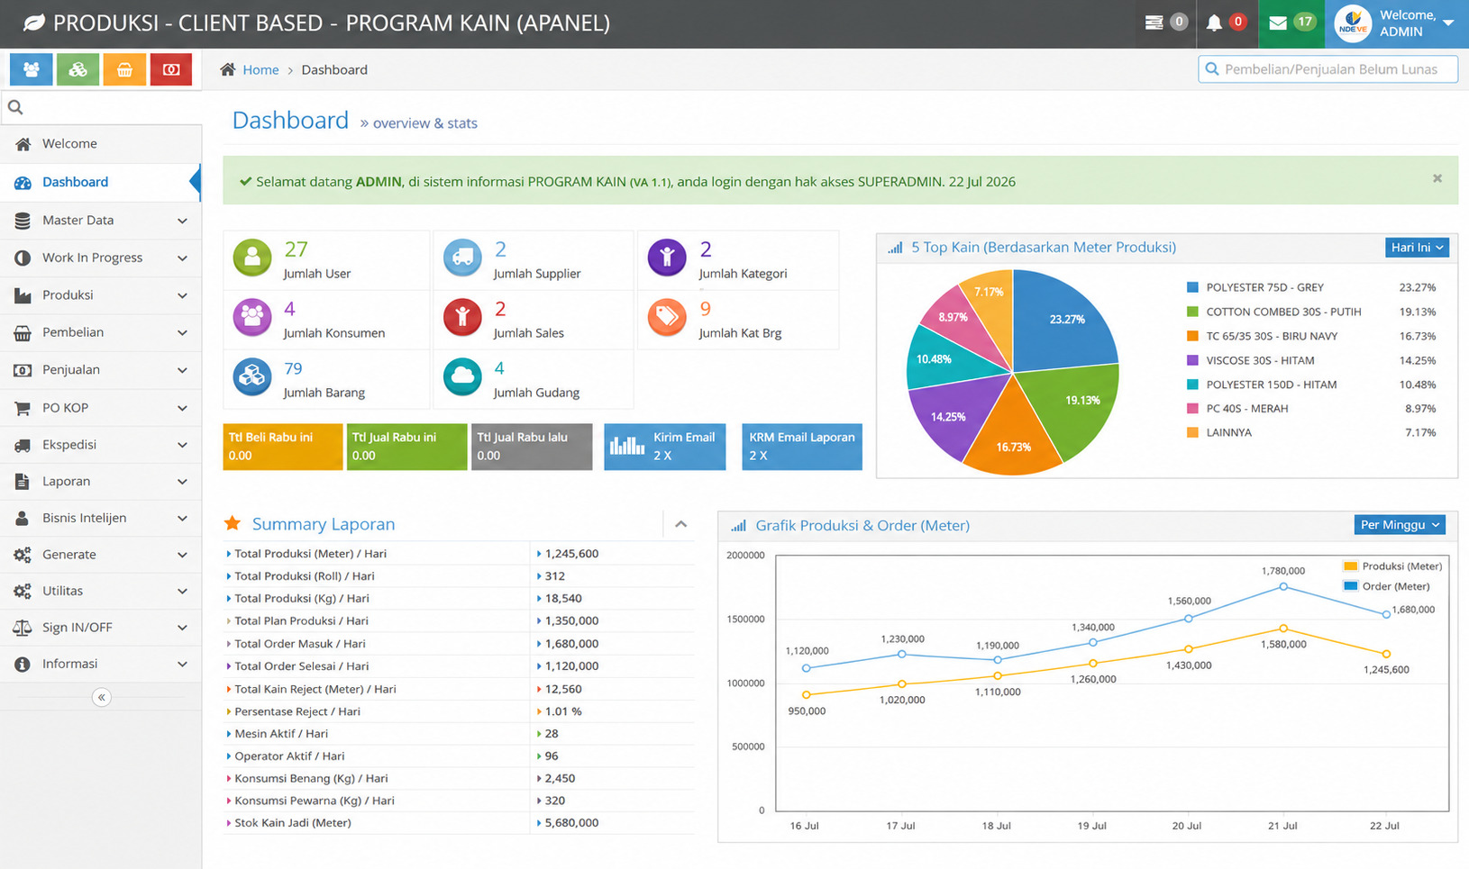Open the envelope messages icon
This screenshot has width=1469, height=869.
[x=1278, y=23]
